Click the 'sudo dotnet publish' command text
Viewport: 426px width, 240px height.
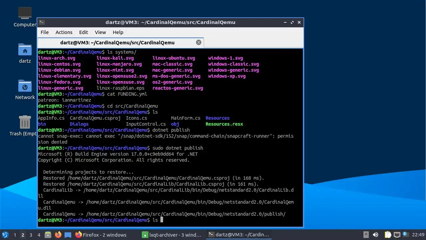pos(178,148)
